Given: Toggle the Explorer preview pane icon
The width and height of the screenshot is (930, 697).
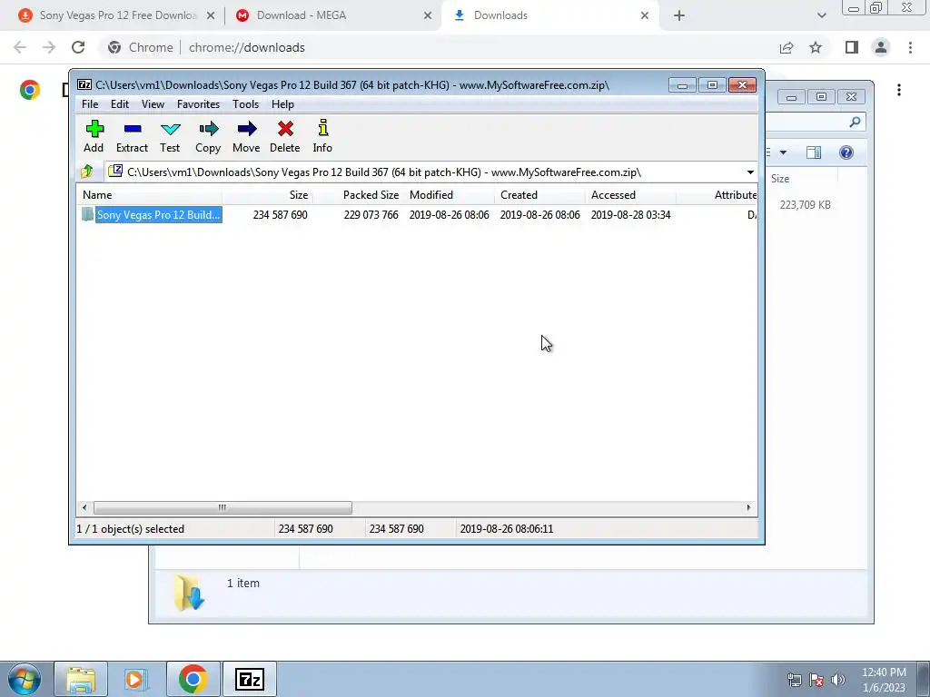Looking at the screenshot, I should [814, 152].
